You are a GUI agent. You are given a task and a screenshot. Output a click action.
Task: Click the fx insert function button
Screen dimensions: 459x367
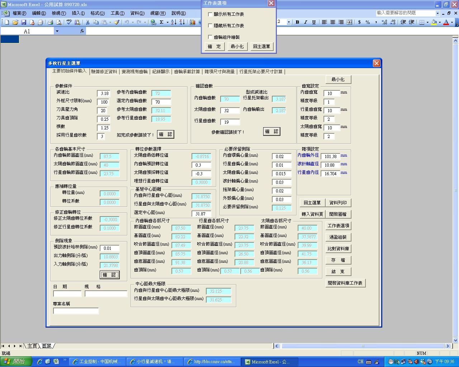(x=82, y=31)
